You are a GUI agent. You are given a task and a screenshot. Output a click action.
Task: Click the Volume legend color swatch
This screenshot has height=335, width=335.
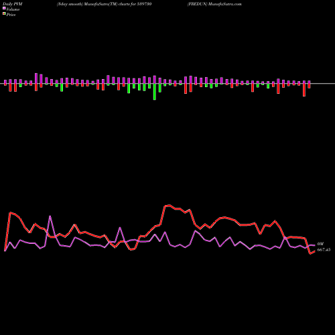point(4,9)
